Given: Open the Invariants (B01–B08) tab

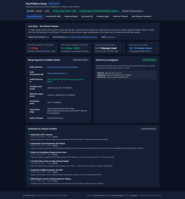Looking at the screenshot, I should coord(53,16).
